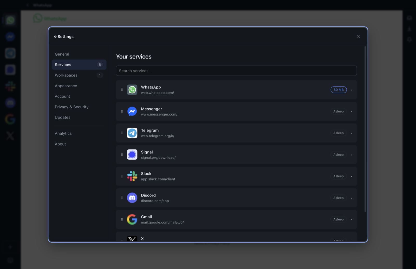Grab the drag handle for Messenger row
This screenshot has width=416, height=269.
tap(122, 111)
